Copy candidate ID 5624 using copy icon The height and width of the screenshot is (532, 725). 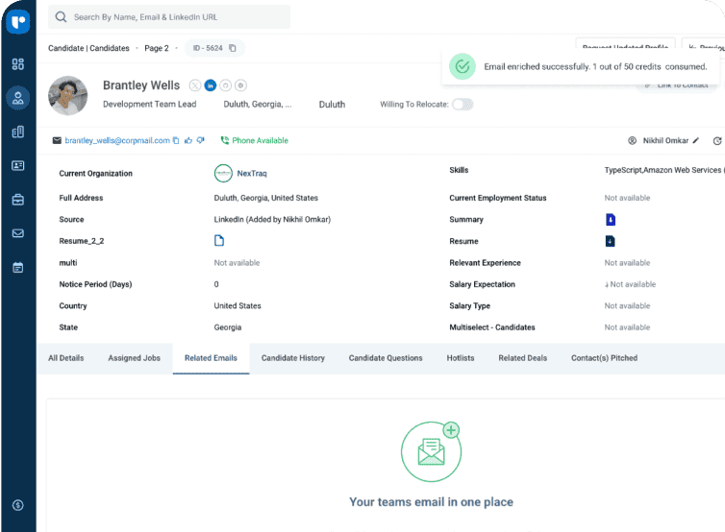tap(233, 48)
